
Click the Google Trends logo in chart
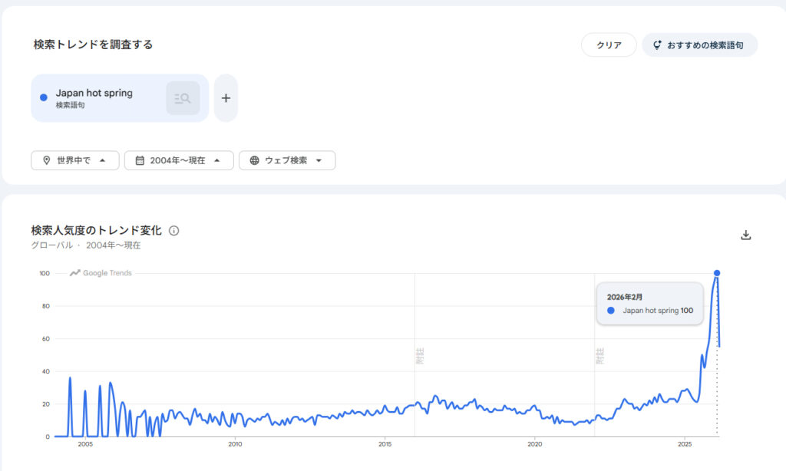pyautogui.click(x=101, y=273)
